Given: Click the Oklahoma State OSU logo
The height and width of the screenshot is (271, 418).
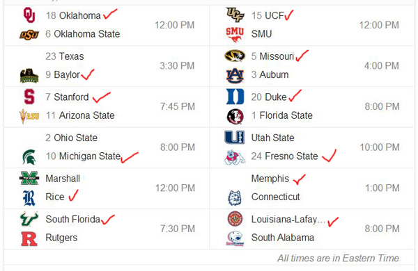Looking at the screenshot, I should point(29,35).
